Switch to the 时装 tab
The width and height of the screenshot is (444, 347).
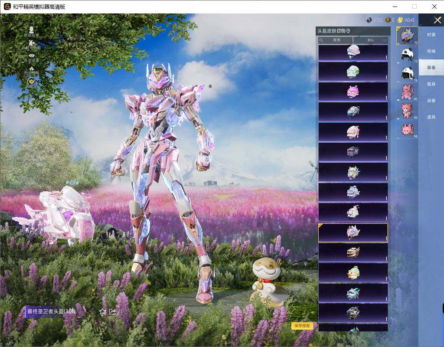click(x=431, y=35)
